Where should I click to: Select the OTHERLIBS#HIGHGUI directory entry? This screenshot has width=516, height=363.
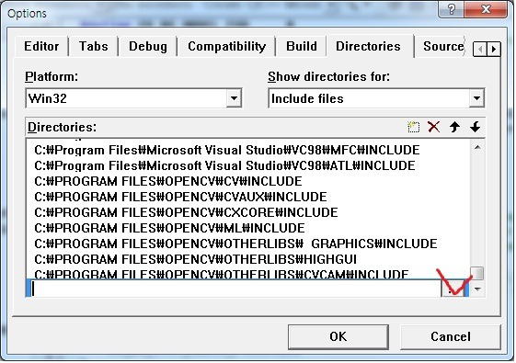pyautogui.click(x=196, y=259)
